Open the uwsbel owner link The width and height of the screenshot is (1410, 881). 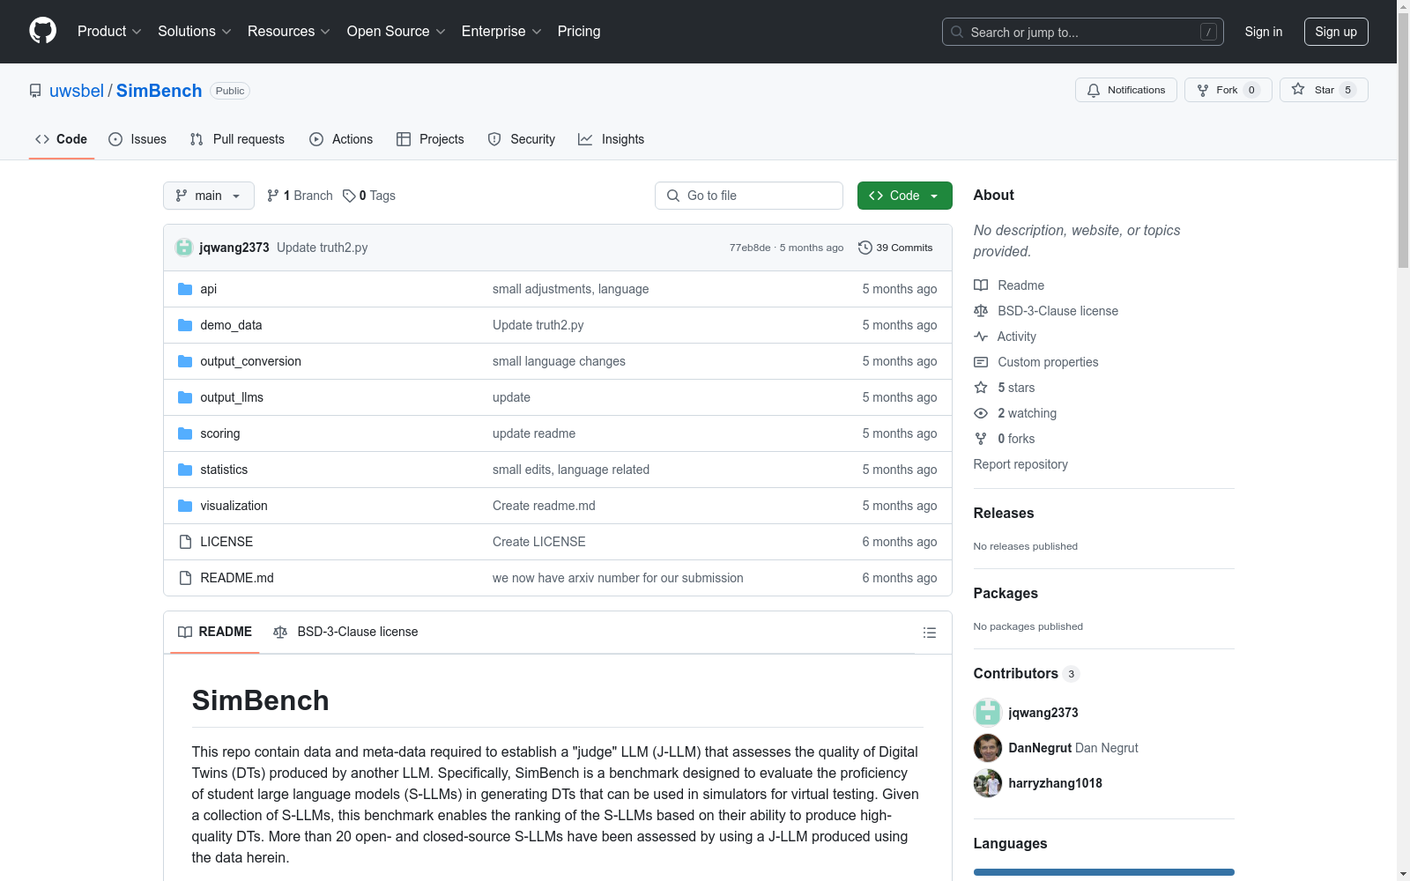pyautogui.click(x=77, y=91)
